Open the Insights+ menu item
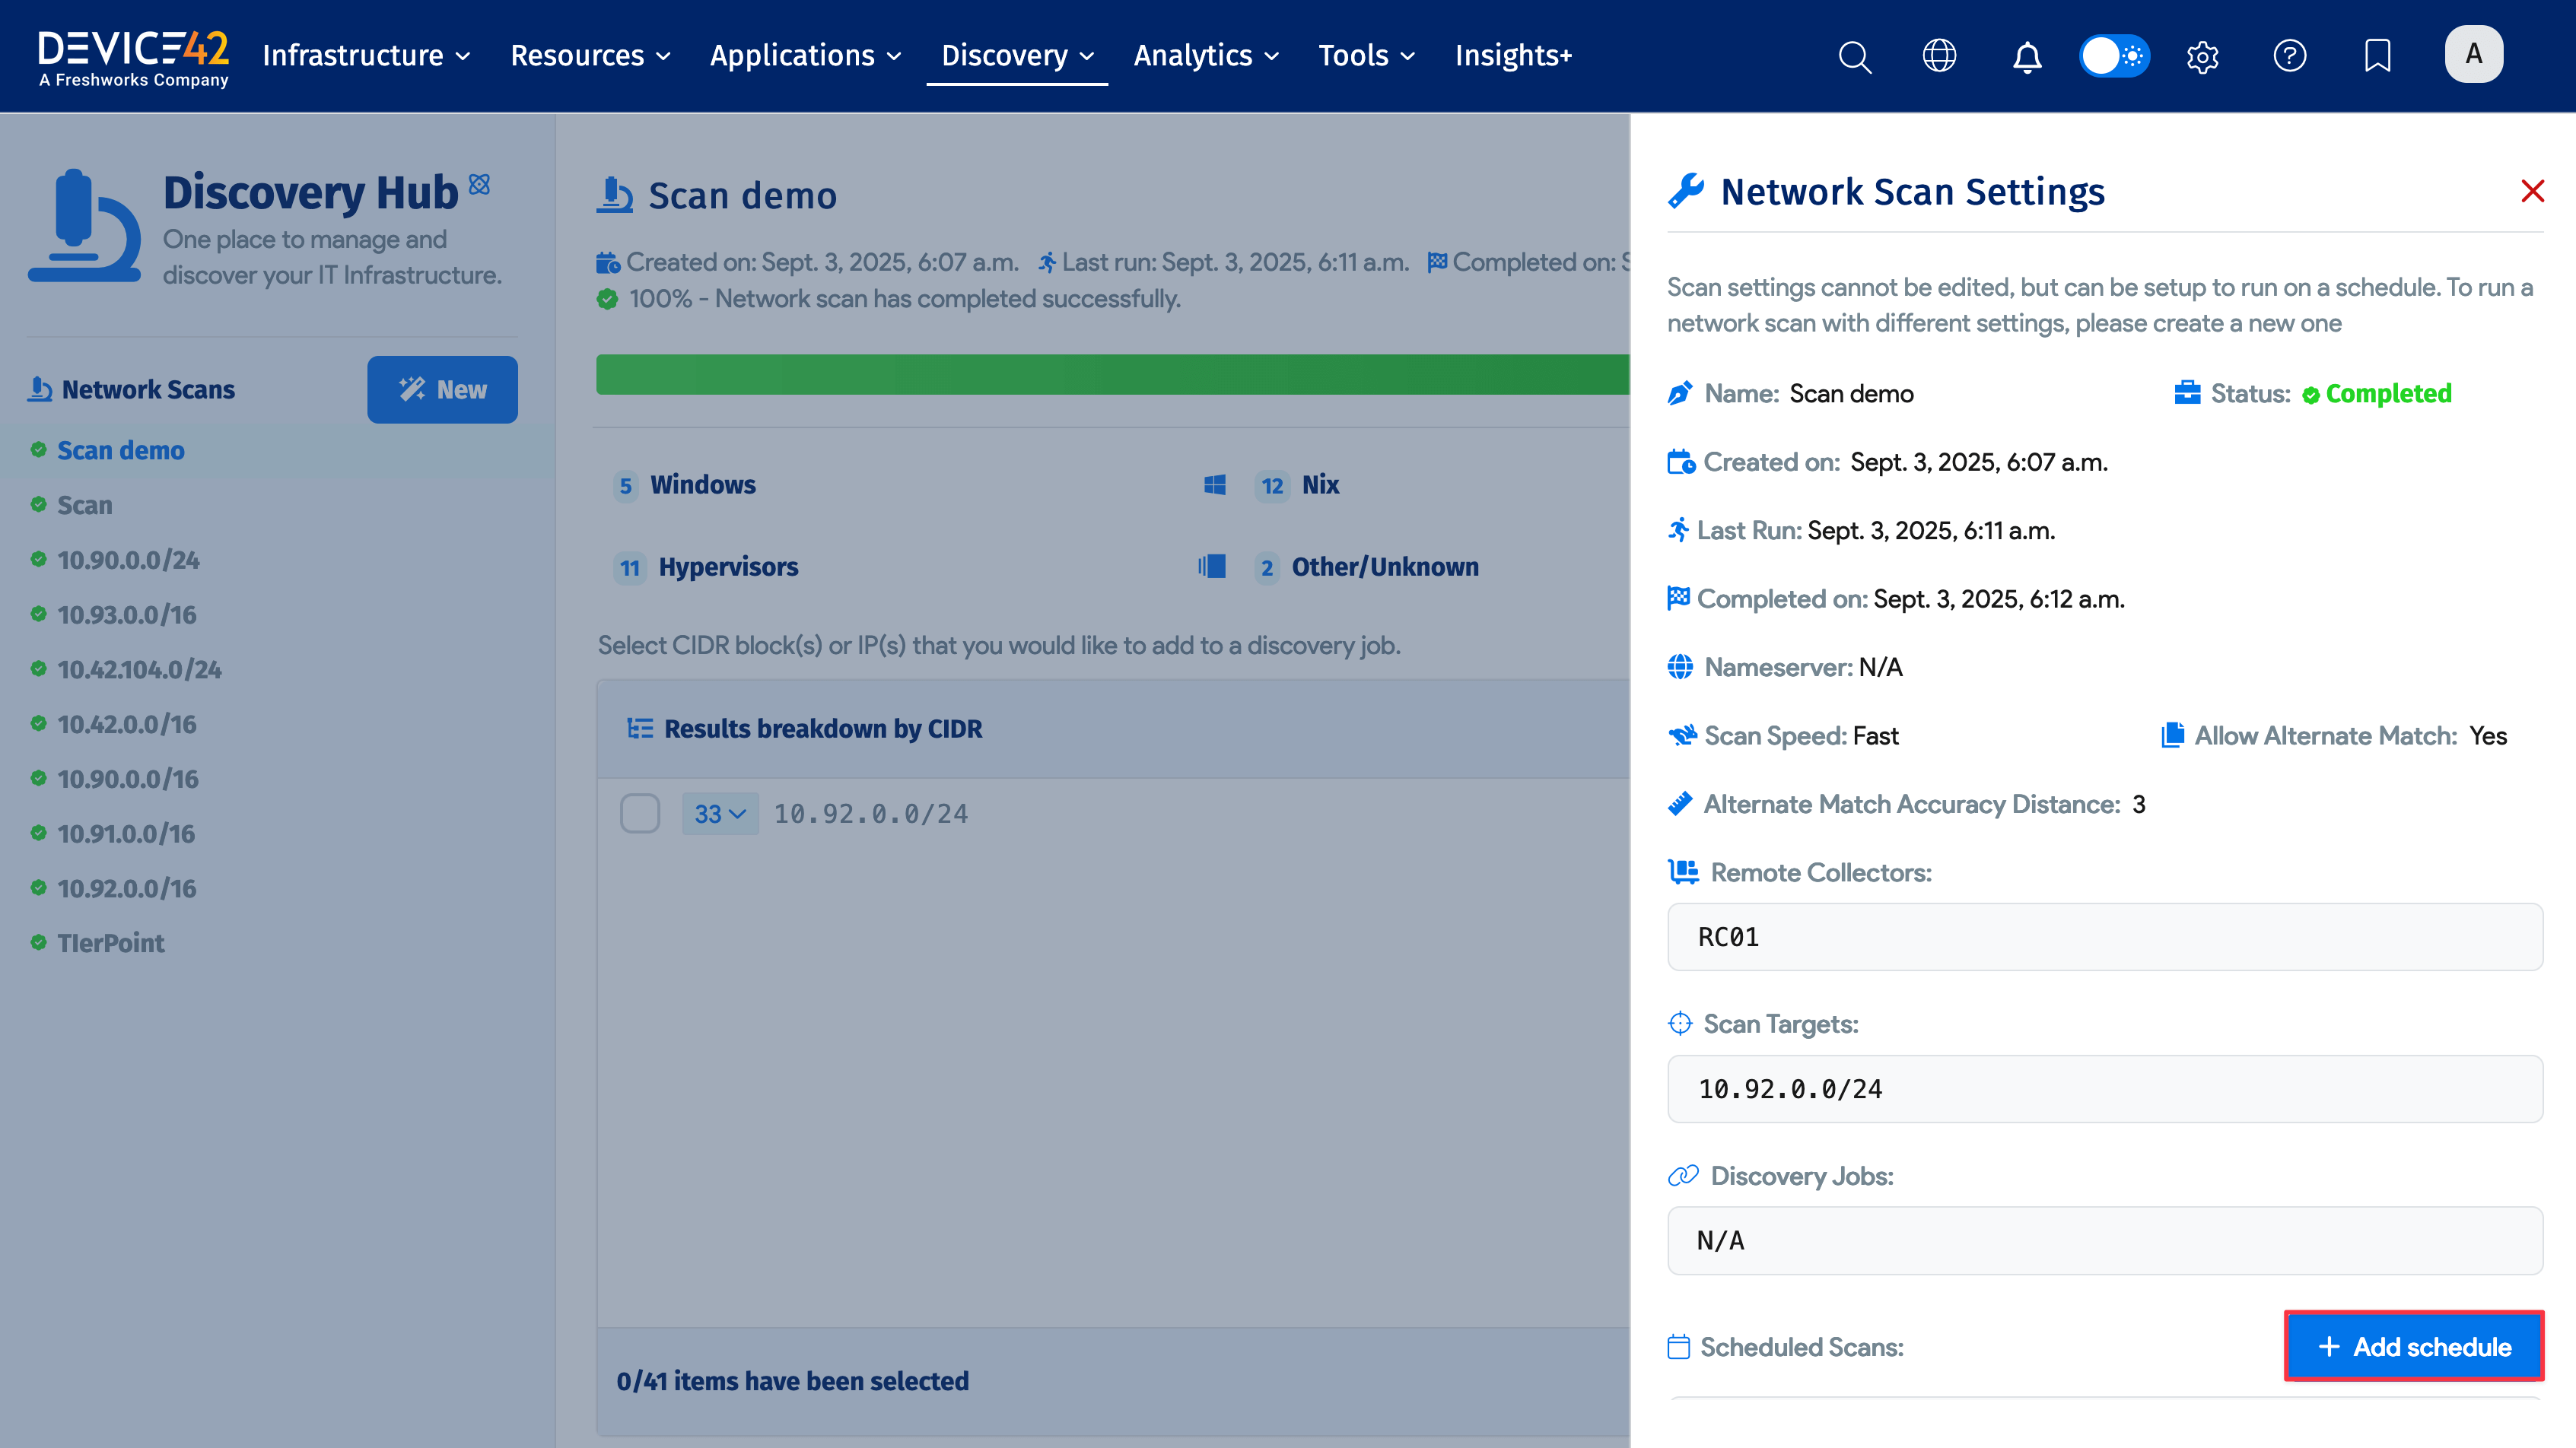2576x1448 pixels. (1513, 56)
